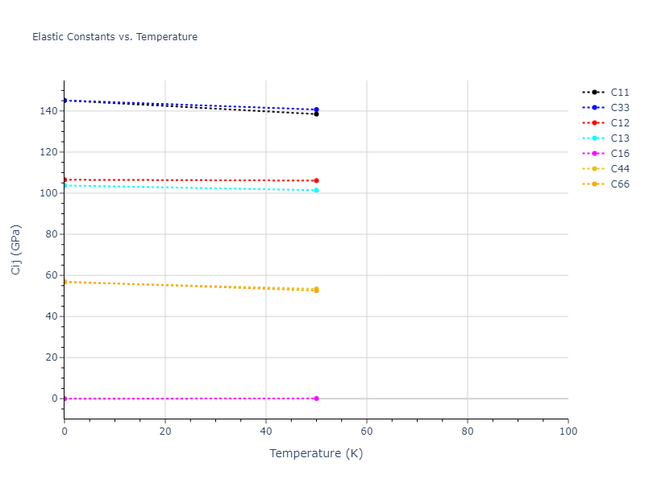The height and width of the screenshot is (483, 645).
Task: Click the 'Cij (GPa)' y-axis title
Action: click(16, 250)
